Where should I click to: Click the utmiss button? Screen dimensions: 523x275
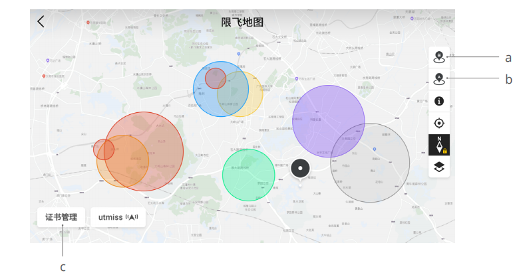118,217
